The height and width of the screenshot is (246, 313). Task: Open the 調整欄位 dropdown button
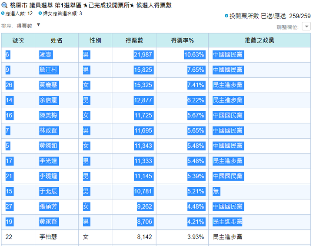point(306,26)
